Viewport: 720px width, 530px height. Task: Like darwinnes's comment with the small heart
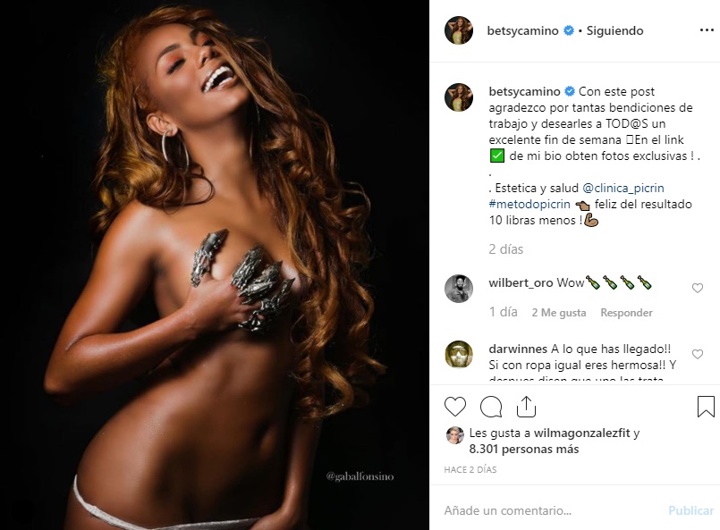(x=698, y=354)
